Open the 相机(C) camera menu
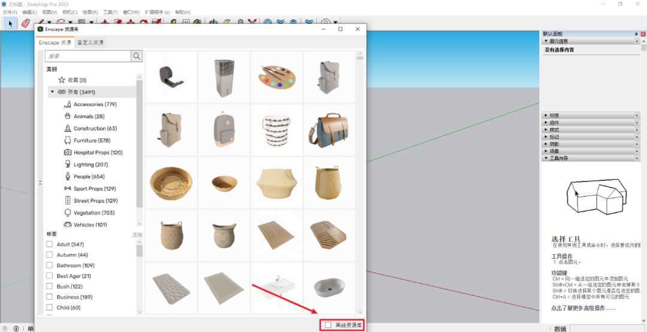Screen dimensions: 647x332 69,12
